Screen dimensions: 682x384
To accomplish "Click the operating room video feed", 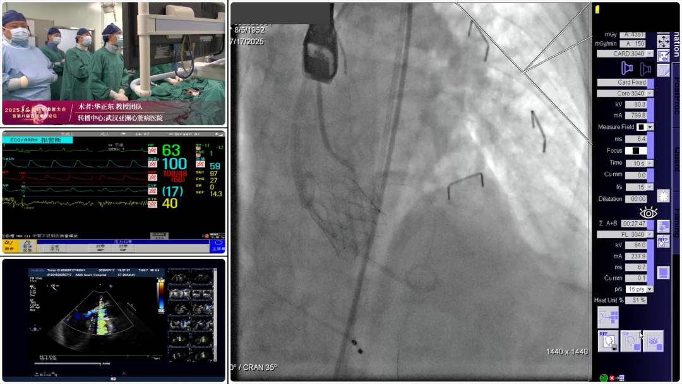I will pyautogui.click(x=114, y=64).
